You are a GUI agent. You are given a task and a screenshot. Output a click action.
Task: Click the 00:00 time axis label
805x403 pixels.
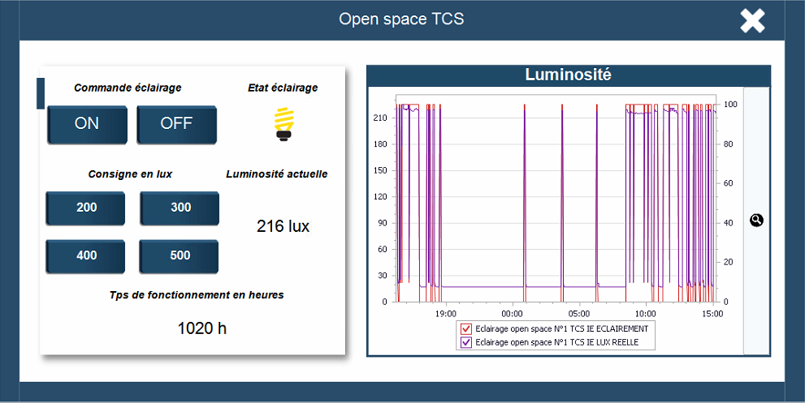coord(512,314)
